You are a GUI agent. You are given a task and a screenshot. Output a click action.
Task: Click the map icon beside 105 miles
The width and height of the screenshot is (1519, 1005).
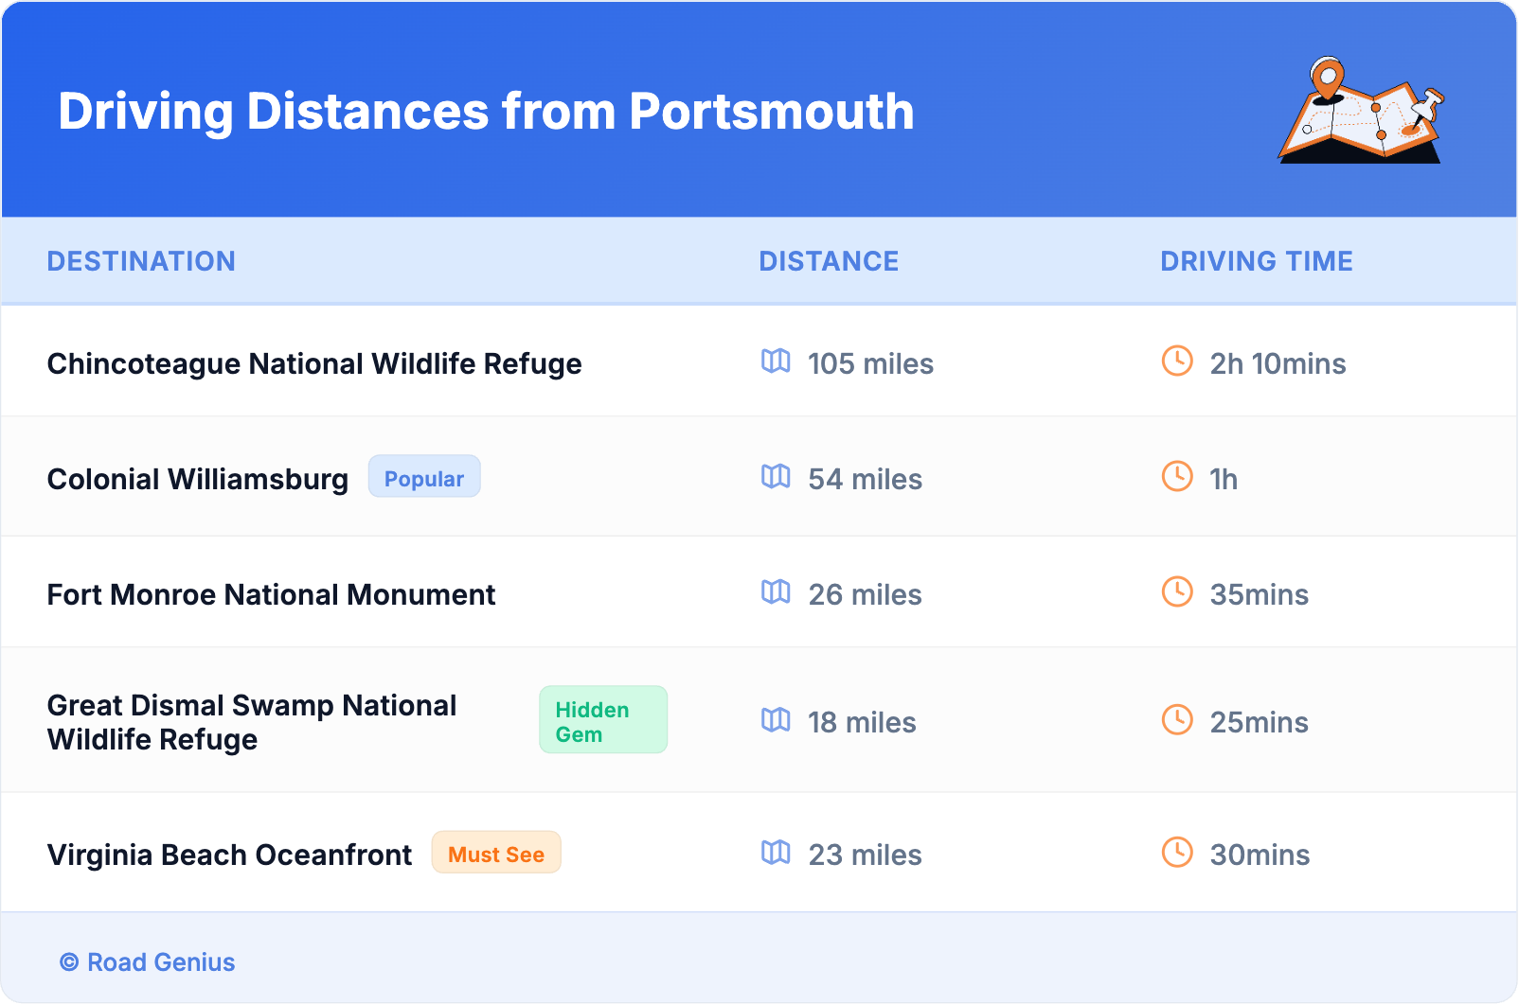pos(776,361)
